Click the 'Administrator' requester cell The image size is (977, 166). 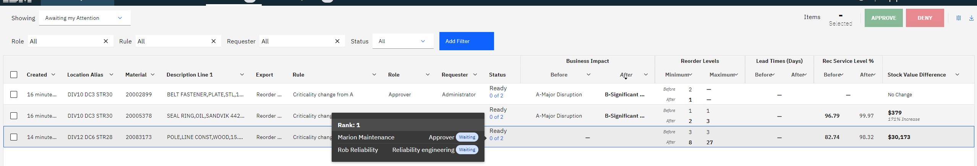click(x=459, y=94)
